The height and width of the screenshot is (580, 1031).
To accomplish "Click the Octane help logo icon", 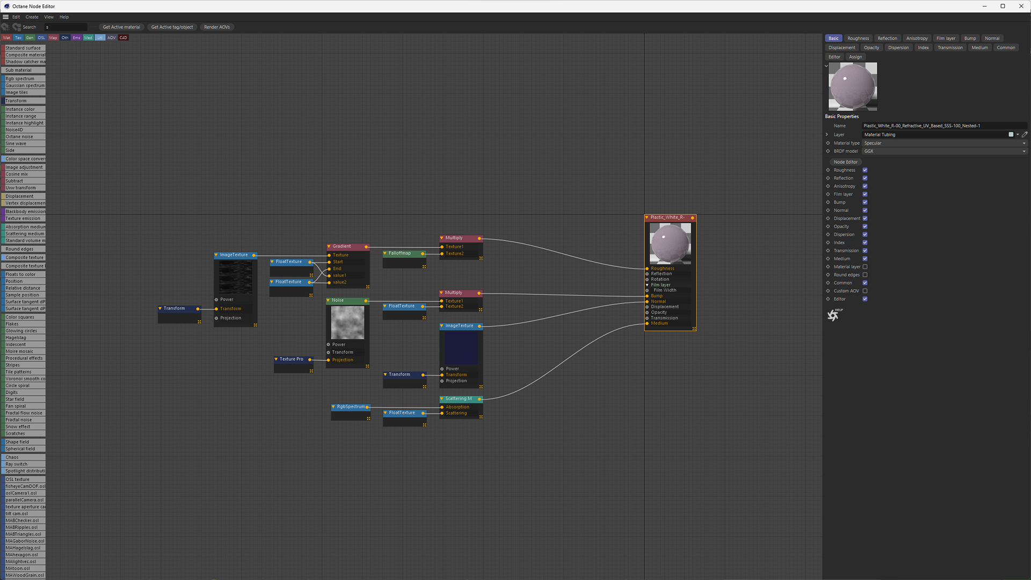I will click(x=834, y=315).
